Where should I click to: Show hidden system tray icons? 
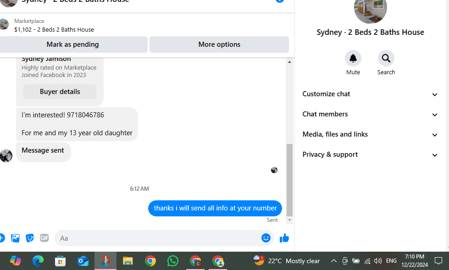333,261
